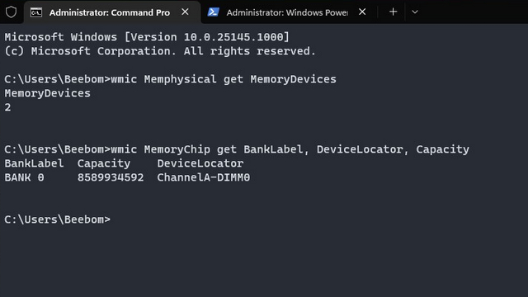Click the Command Prompt tab icon

click(x=36, y=12)
